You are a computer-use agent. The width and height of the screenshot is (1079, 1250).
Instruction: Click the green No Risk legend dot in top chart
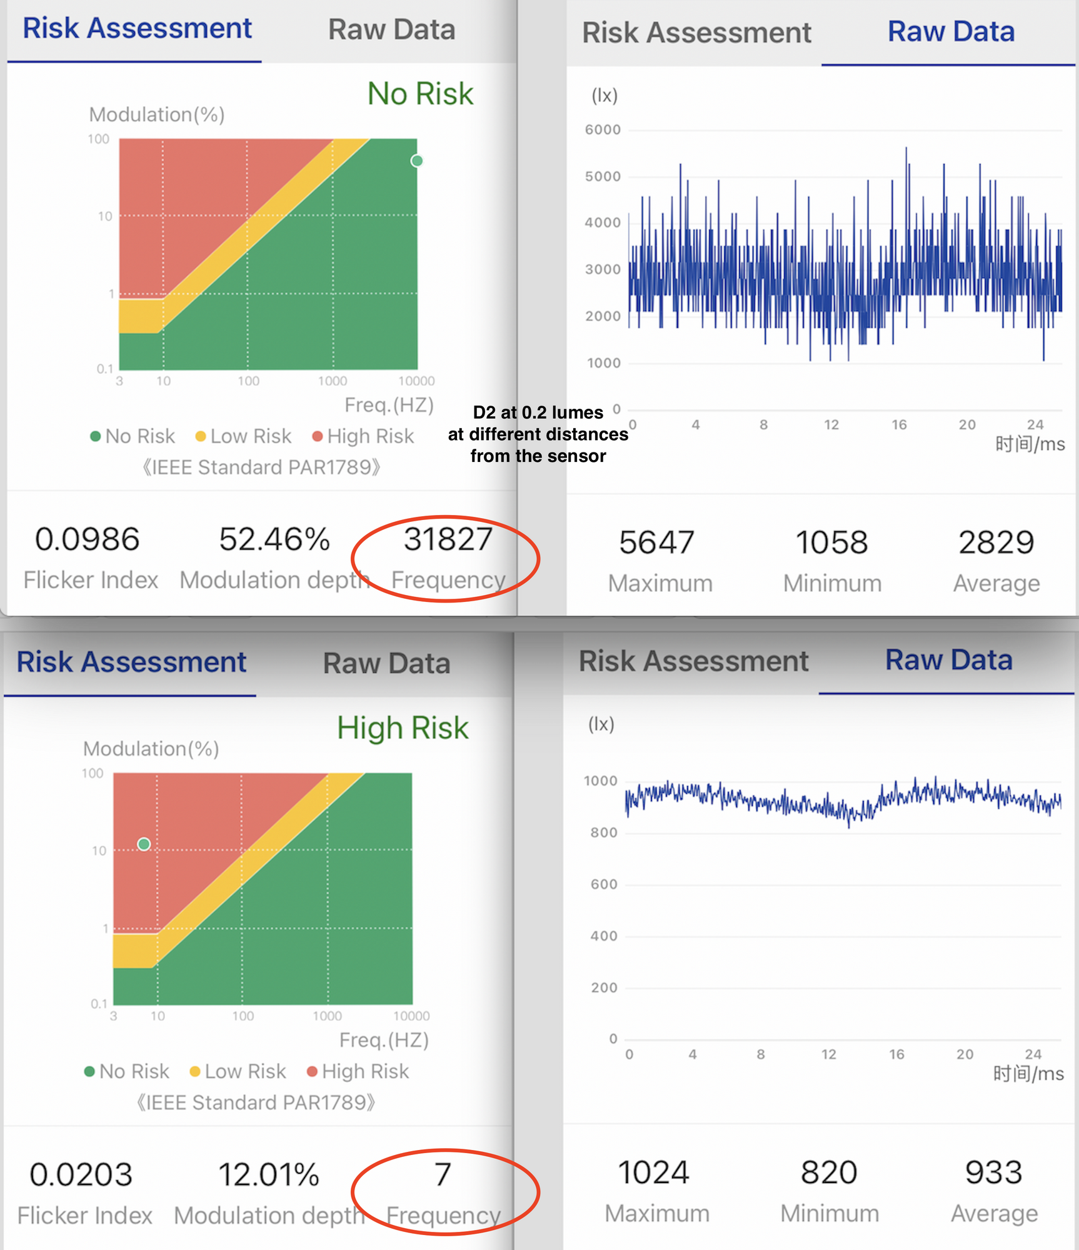pos(96,436)
